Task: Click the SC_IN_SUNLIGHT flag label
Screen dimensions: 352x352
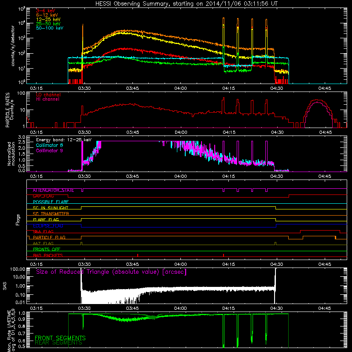Action: [x=51, y=208]
